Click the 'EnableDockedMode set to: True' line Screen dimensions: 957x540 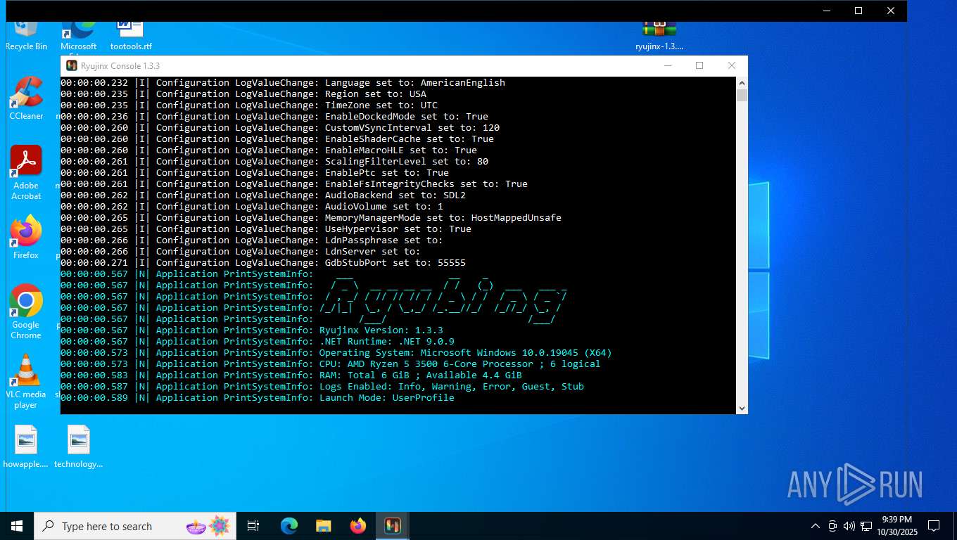click(274, 117)
